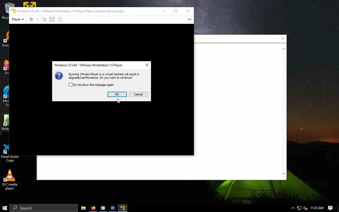
Task: Show hidden system tray icons
Action: click(293, 208)
